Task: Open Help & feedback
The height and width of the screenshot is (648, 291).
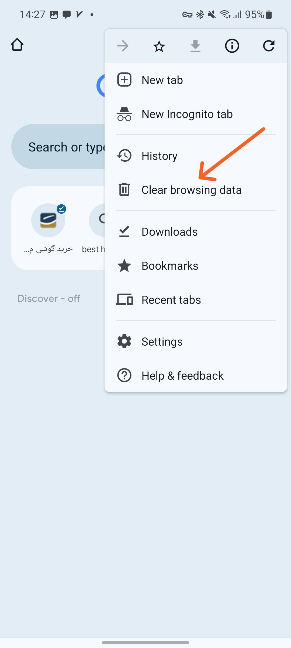Action: 182,376
